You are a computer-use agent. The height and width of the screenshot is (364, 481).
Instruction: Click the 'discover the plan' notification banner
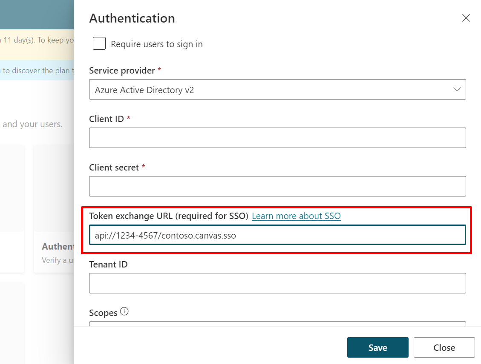pyautogui.click(x=36, y=71)
